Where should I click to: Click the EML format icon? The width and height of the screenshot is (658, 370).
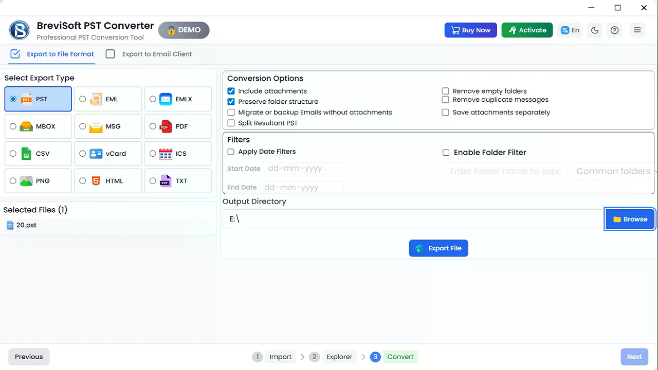coord(96,99)
